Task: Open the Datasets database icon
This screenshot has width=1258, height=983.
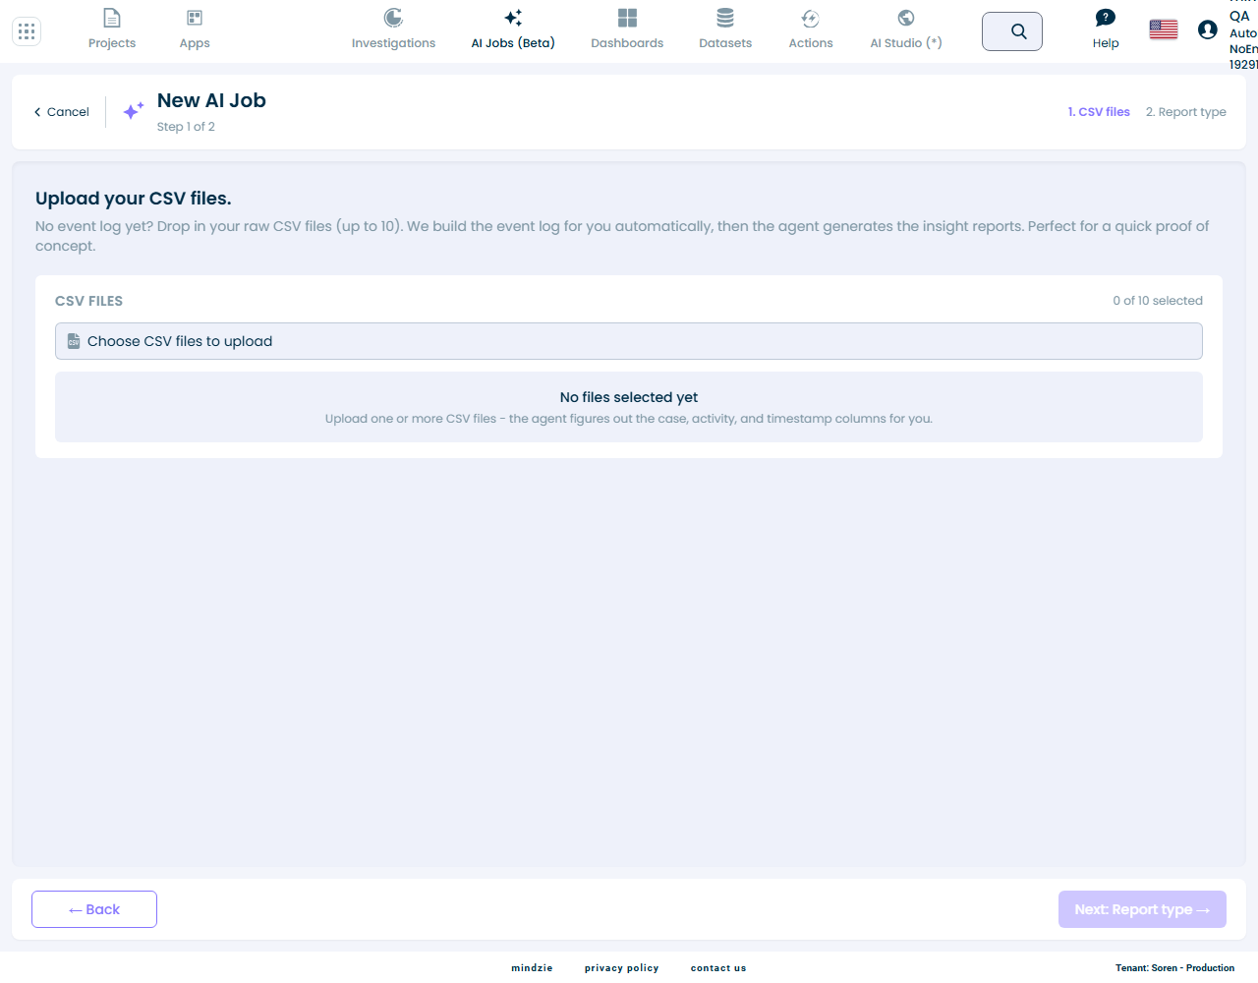Action: point(725,18)
